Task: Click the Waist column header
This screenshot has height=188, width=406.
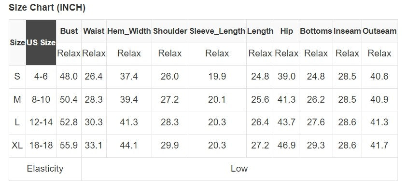Action: (x=94, y=31)
